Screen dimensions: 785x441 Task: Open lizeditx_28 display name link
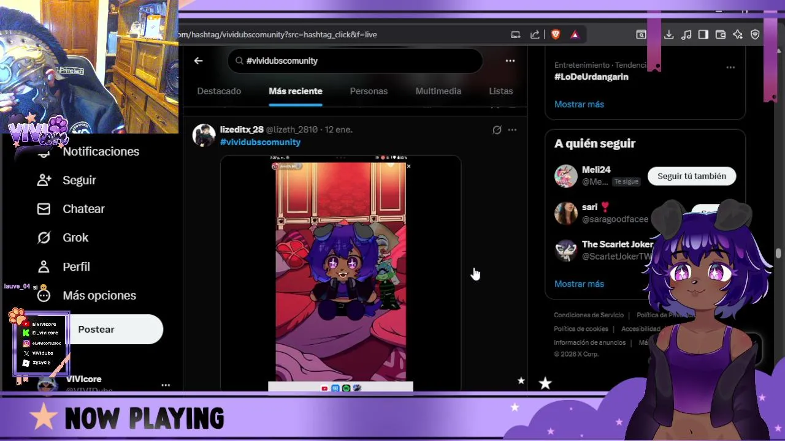[x=242, y=129]
